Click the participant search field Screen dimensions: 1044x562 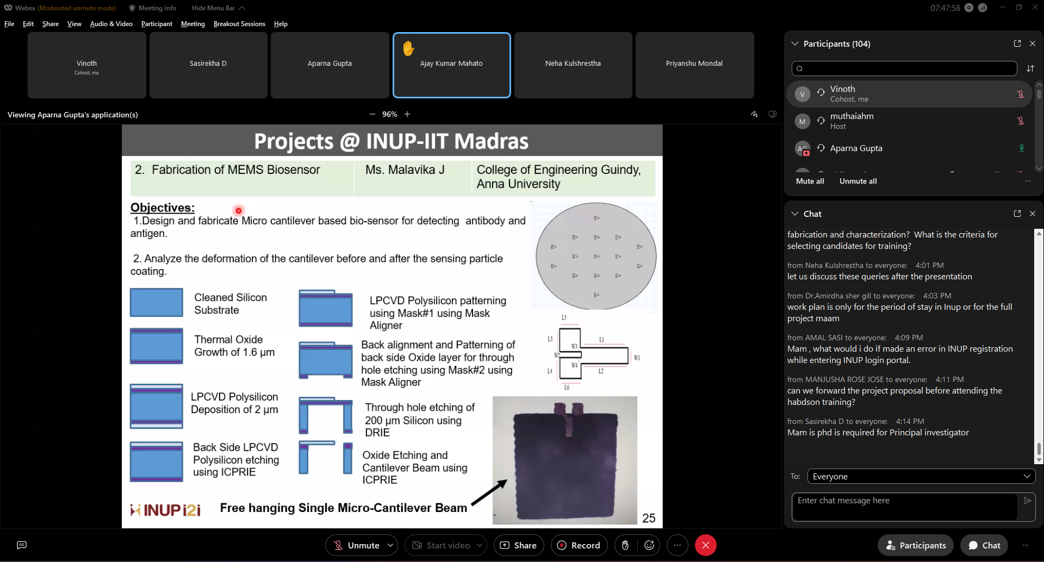tap(904, 68)
